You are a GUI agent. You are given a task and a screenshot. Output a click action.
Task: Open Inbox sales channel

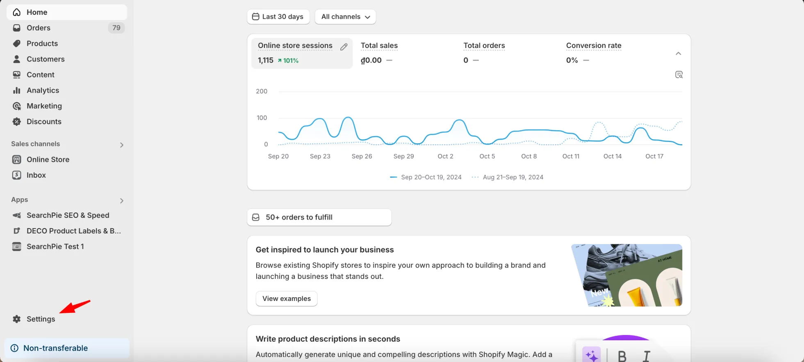[x=67, y=175]
